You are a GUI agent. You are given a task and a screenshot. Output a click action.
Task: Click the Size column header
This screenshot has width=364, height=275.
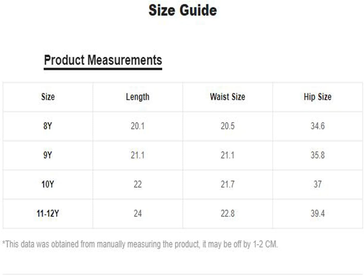tap(48, 97)
